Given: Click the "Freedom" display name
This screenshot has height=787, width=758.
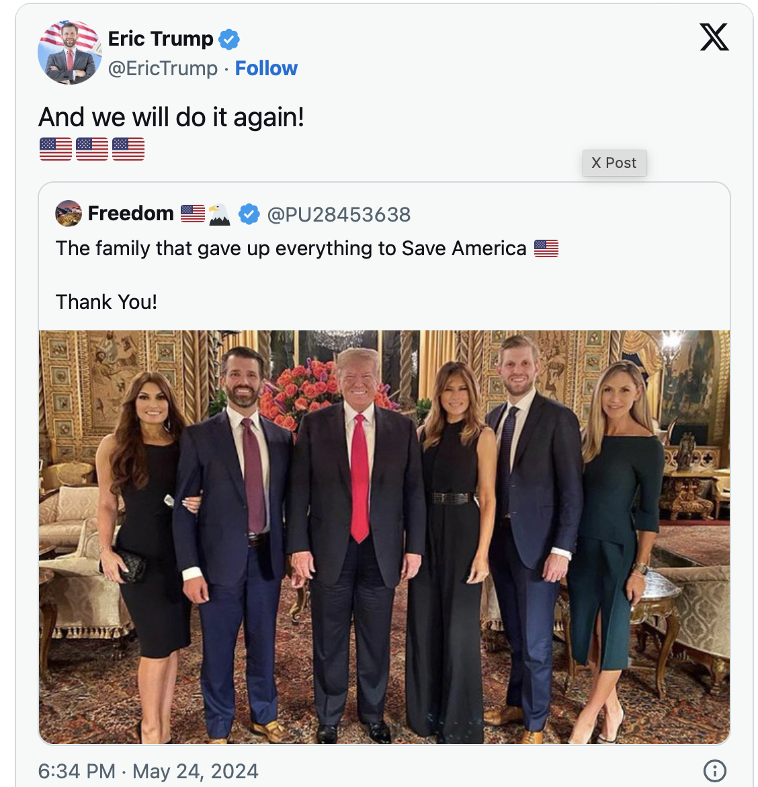Looking at the screenshot, I should click(131, 214).
